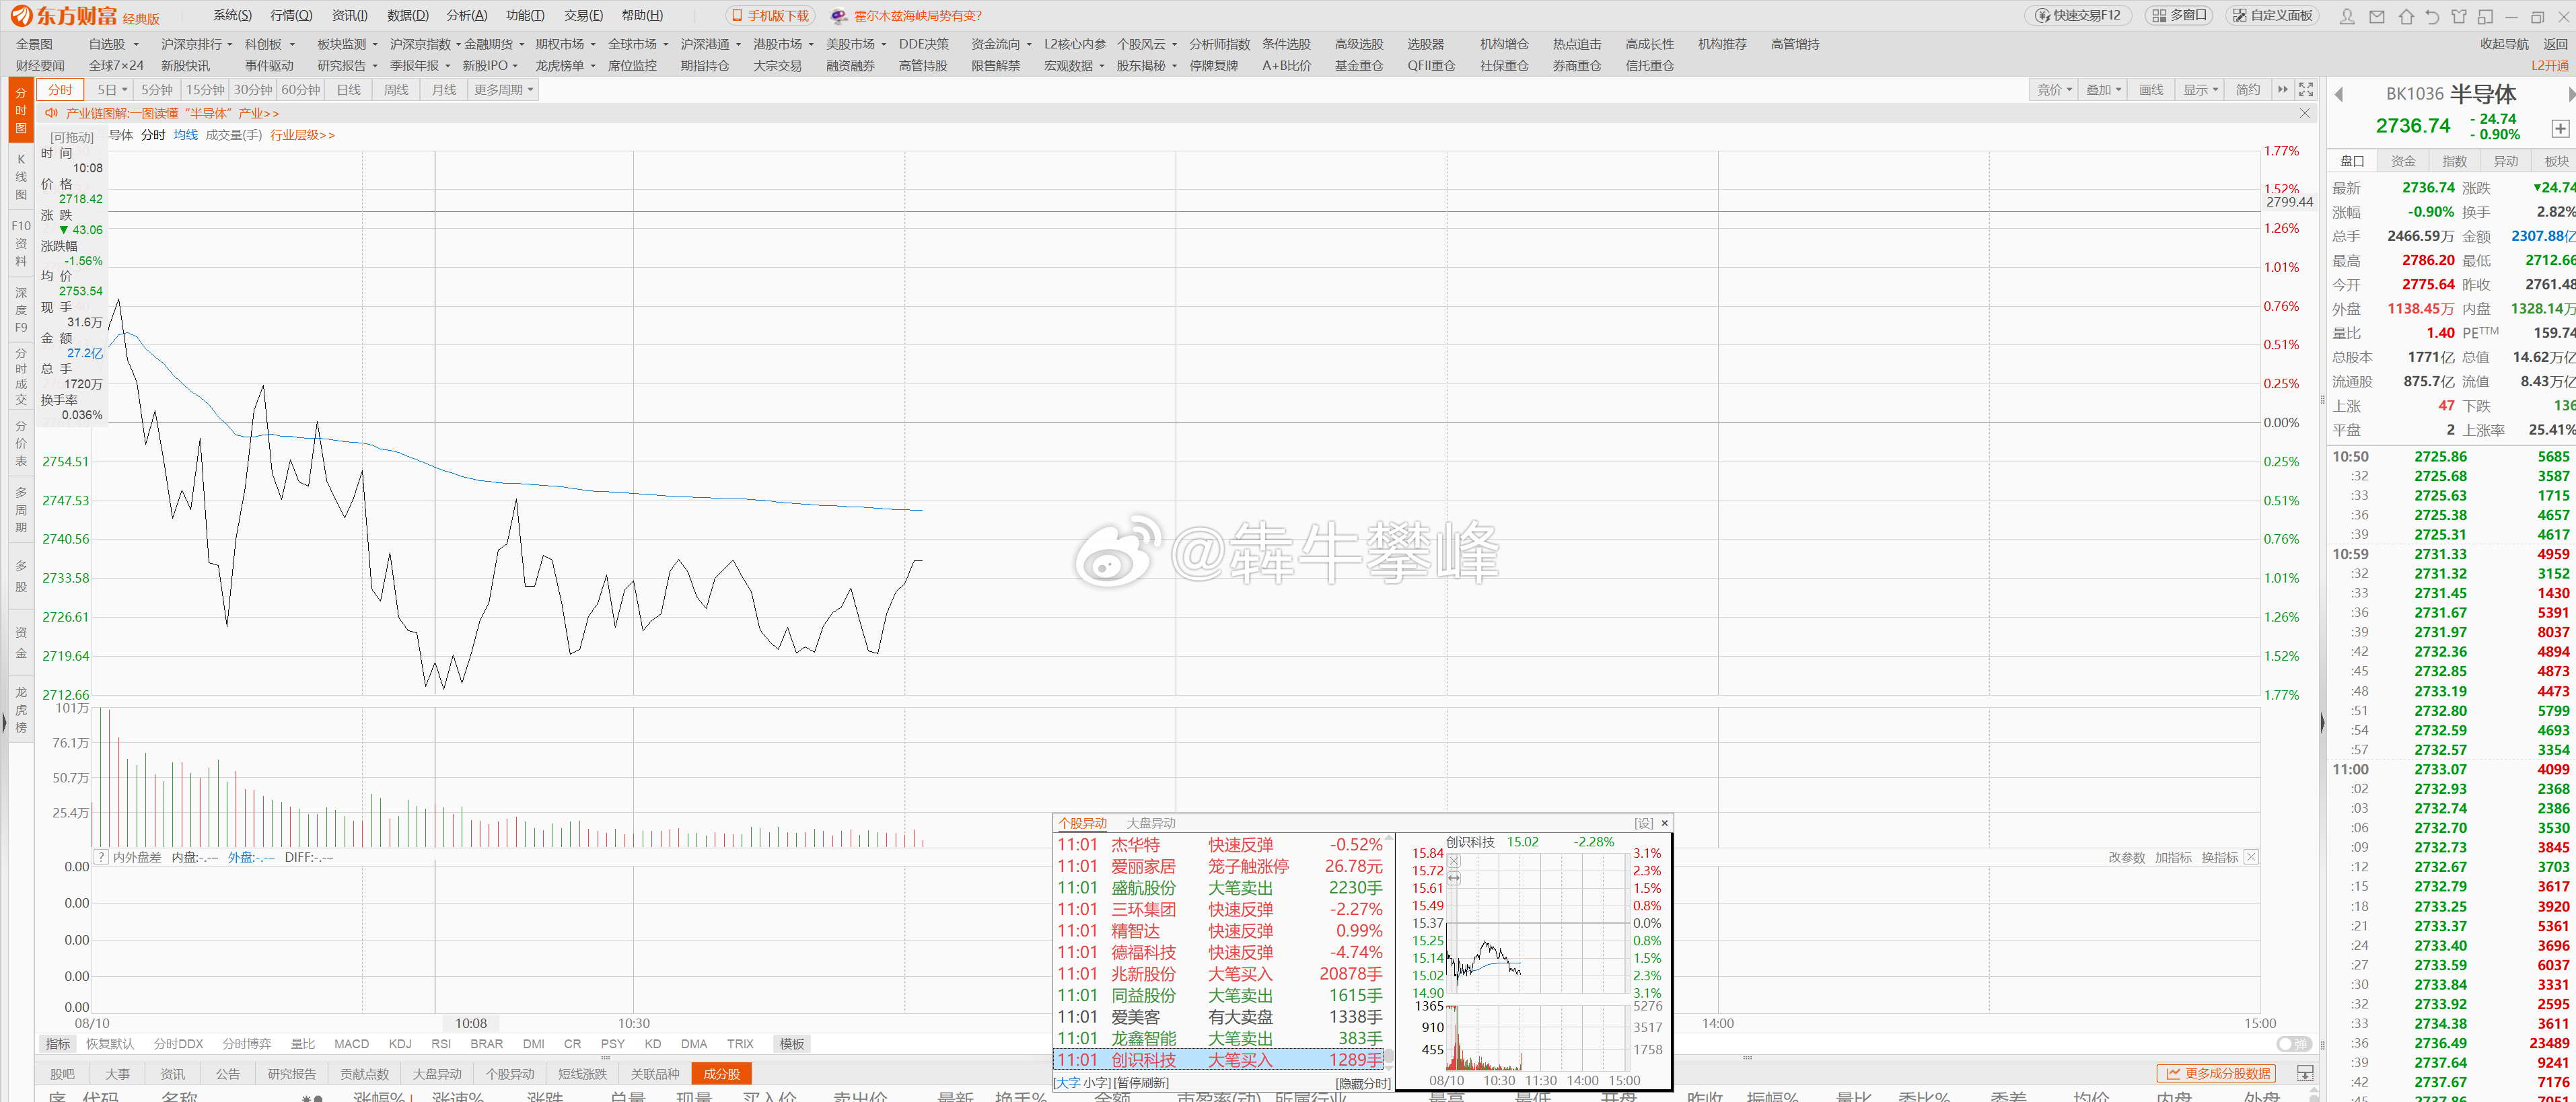Open the 深度F9 sidebar panel
Viewport: 2576px width, 1102px height.
(x=21, y=310)
